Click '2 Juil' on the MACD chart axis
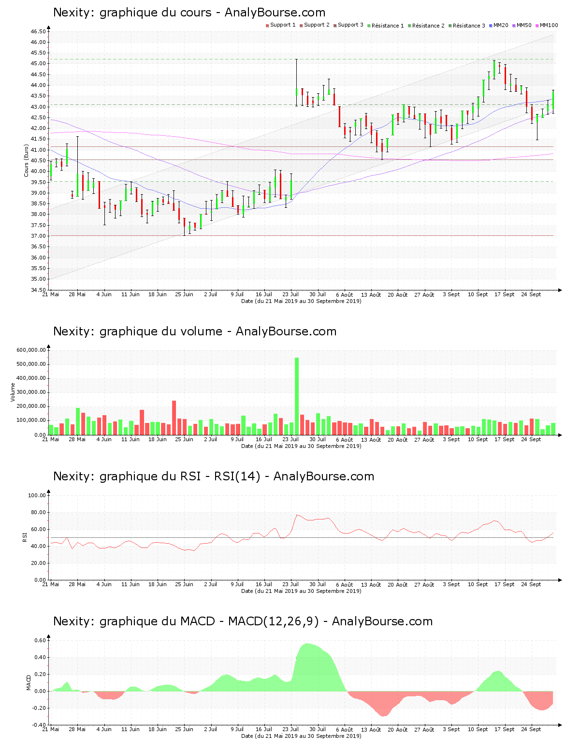This screenshot has height=749, width=580. (211, 729)
